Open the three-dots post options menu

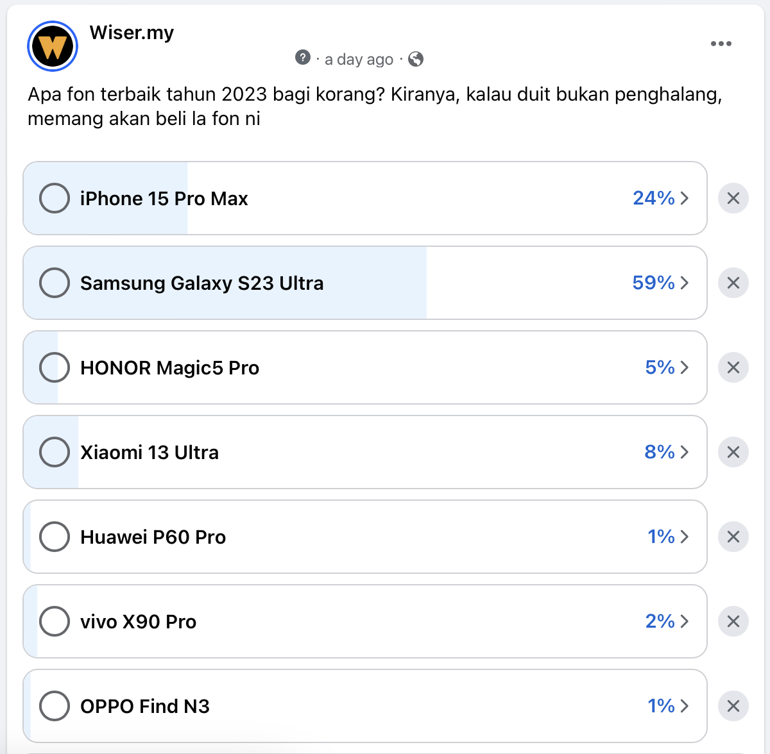pyautogui.click(x=721, y=44)
